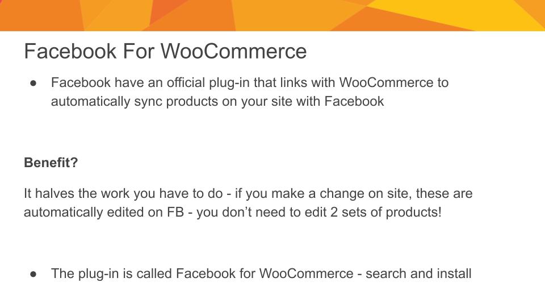Select the last bullet point dot
The image size is (545, 307).
point(33,274)
